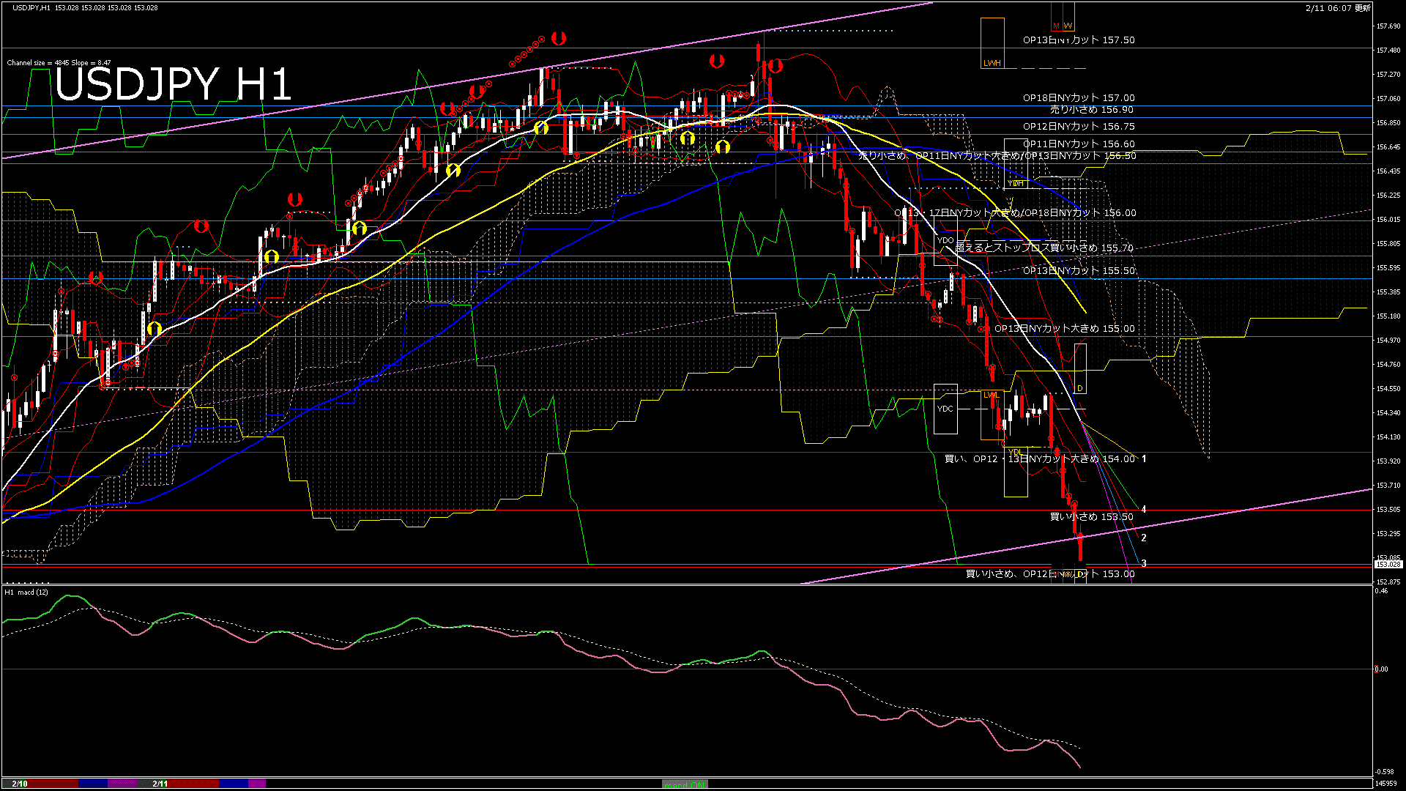Screen dimensions: 1406x791
Task: Click the H1 macd (12) indicator label
Action: [x=26, y=592]
